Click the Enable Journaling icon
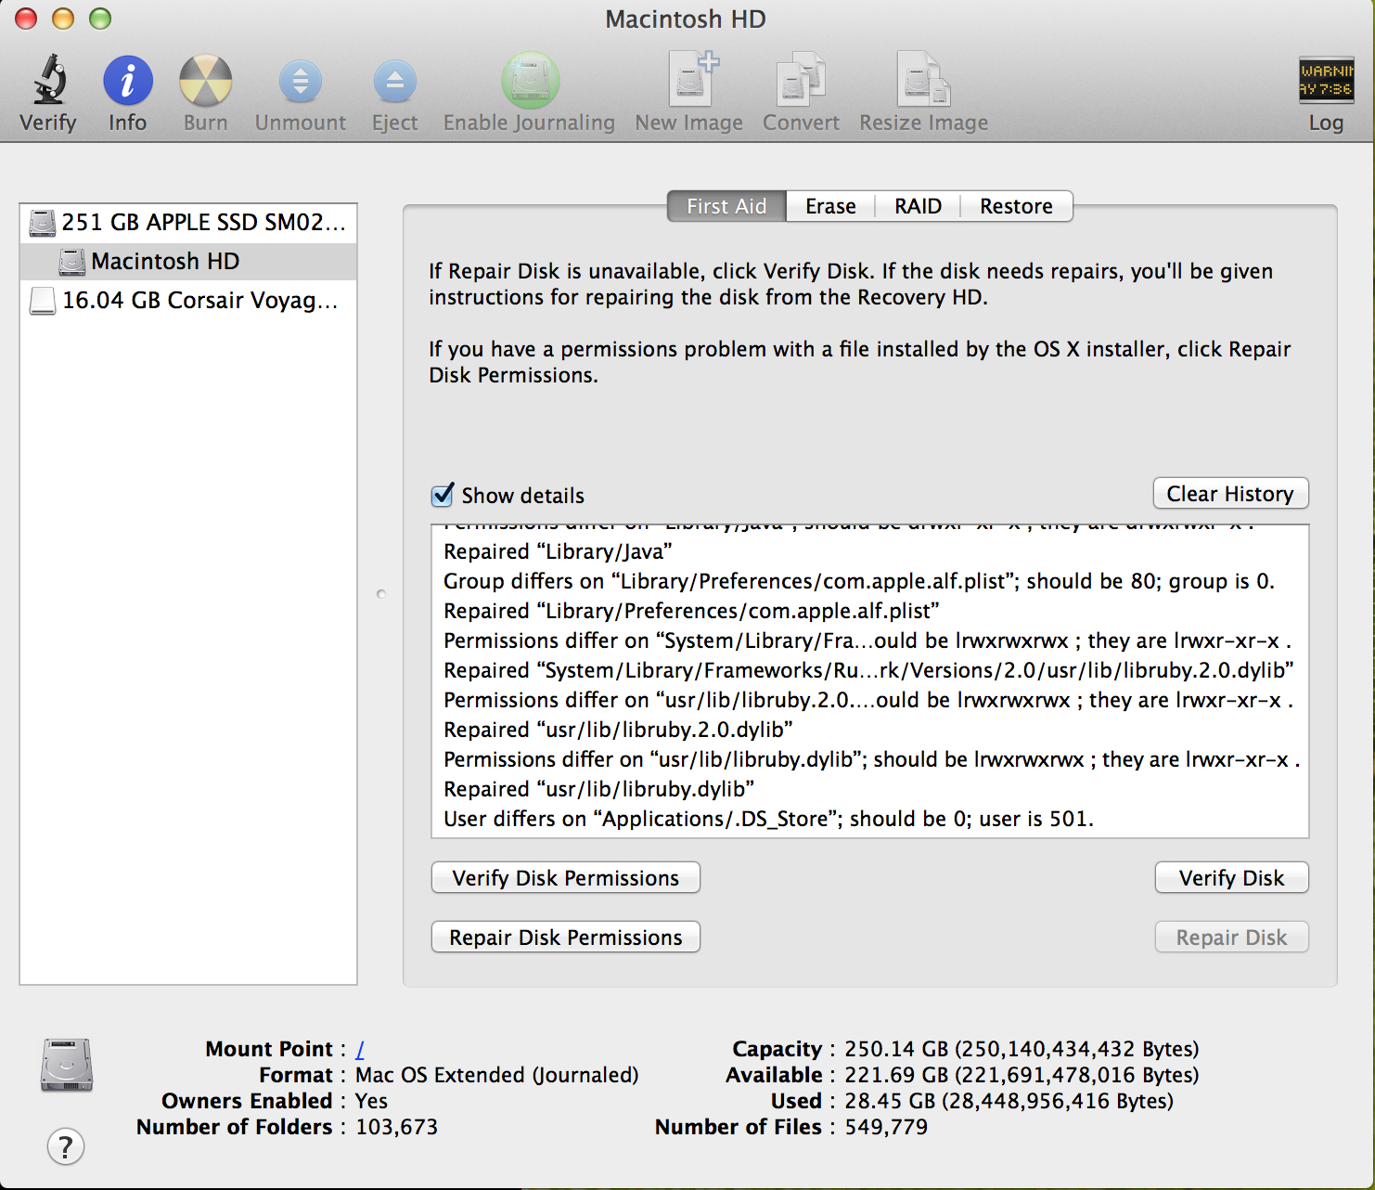Screen dimensions: 1375x1190 click(530, 80)
